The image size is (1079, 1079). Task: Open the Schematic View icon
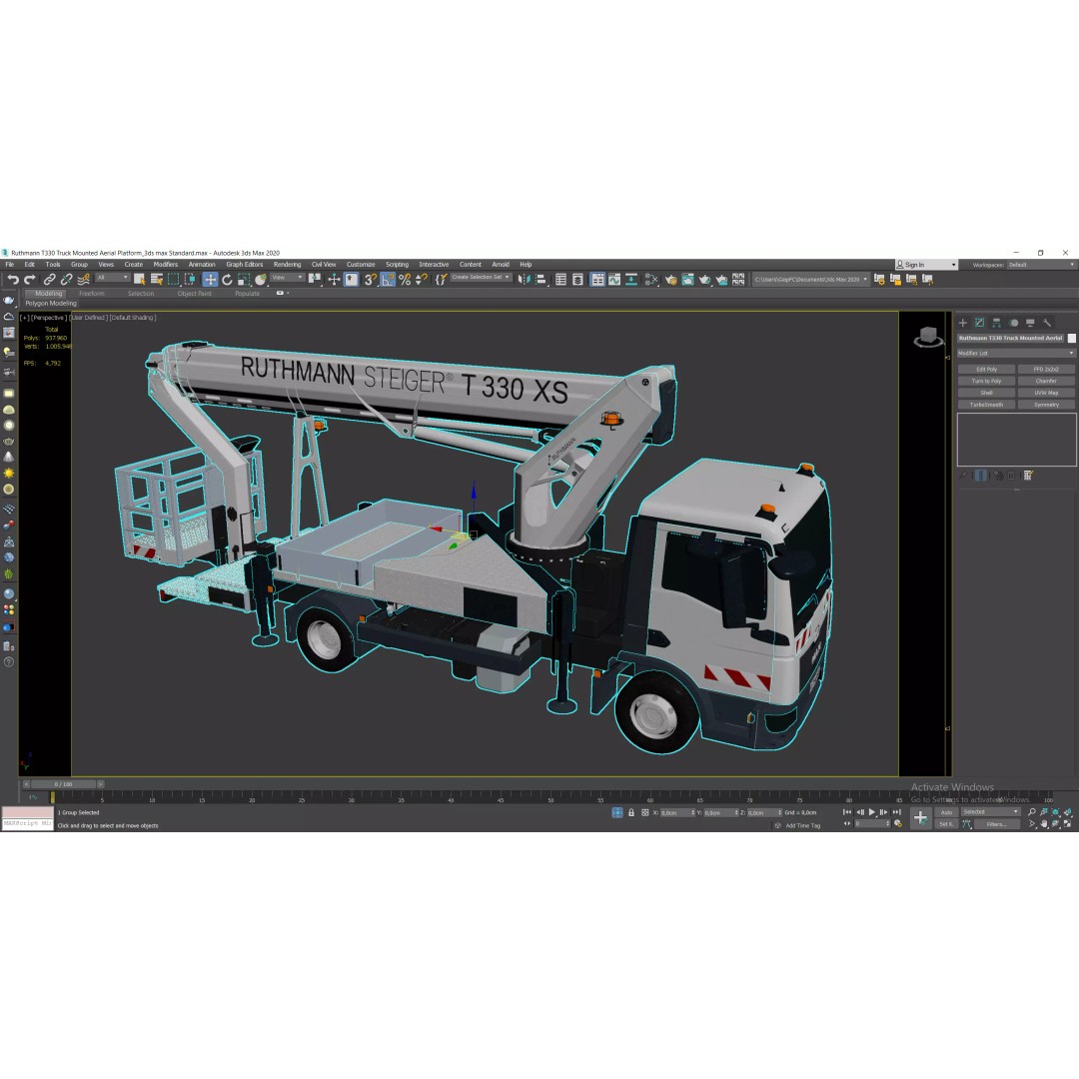pyautogui.click(x=631, y=280)
